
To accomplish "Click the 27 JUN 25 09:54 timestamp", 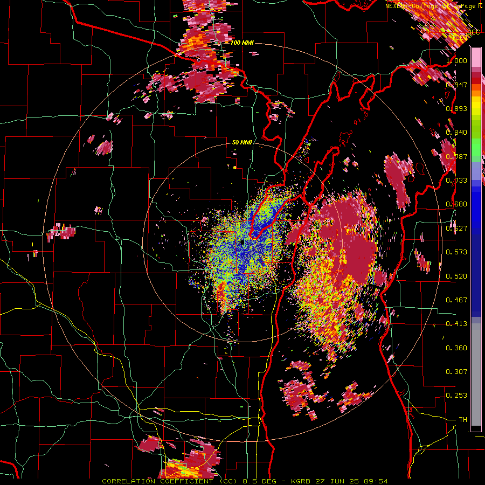I will 352,481.
